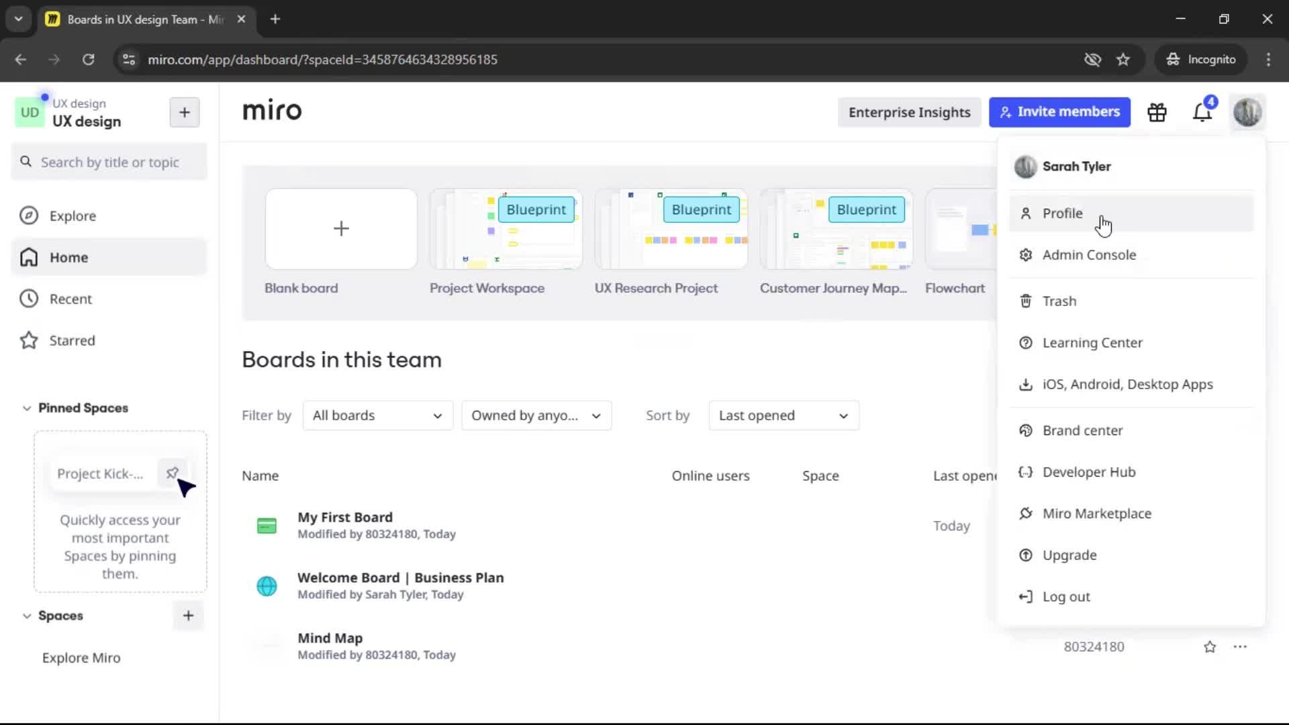The width and height of the screenshot is (1289, 725).
Task: View site information icon in address bar
Action: (x=129, y=60)
